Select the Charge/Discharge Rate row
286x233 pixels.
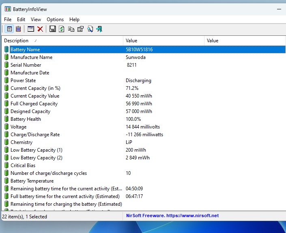(x=35, y=135)
